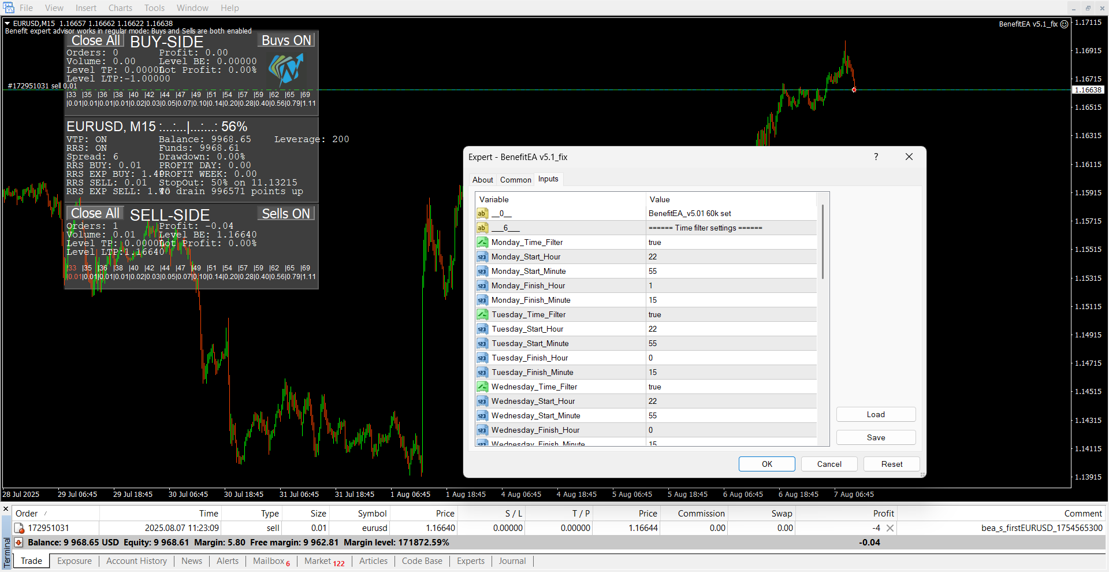
Task: Click the Order column sort arrow
Action: pos(46,514)
